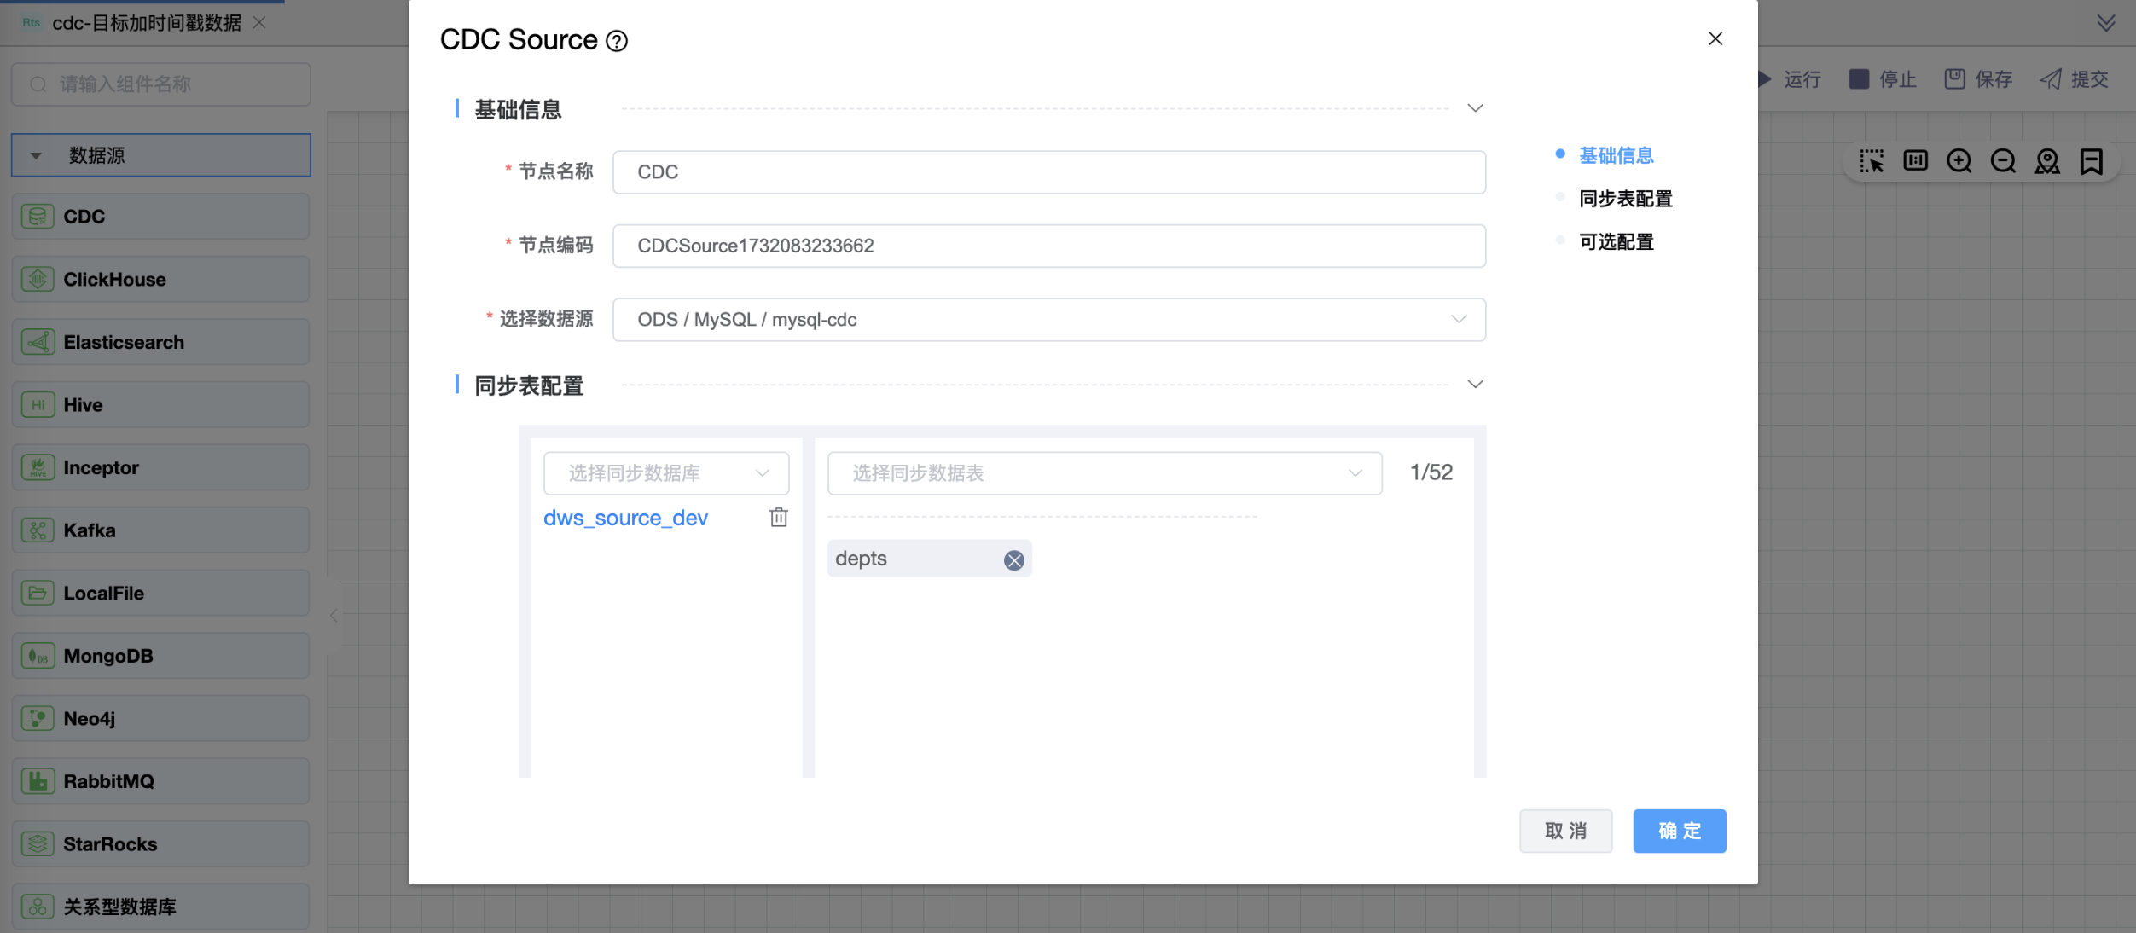2136x933 pixels.
Task: Click the 节点名称 input field
Action: point(1048,172)
